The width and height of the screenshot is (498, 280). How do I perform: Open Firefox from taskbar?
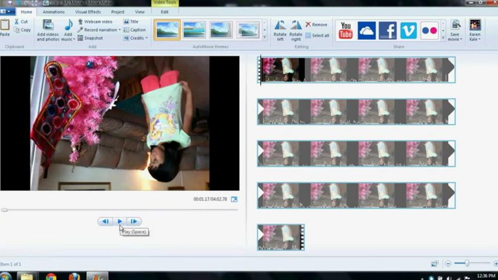74,276
